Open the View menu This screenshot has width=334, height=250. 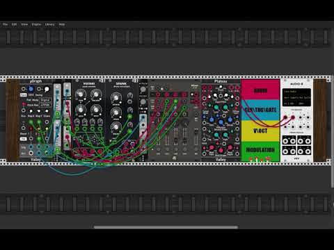pyautogui.click(x=24, y=24)
